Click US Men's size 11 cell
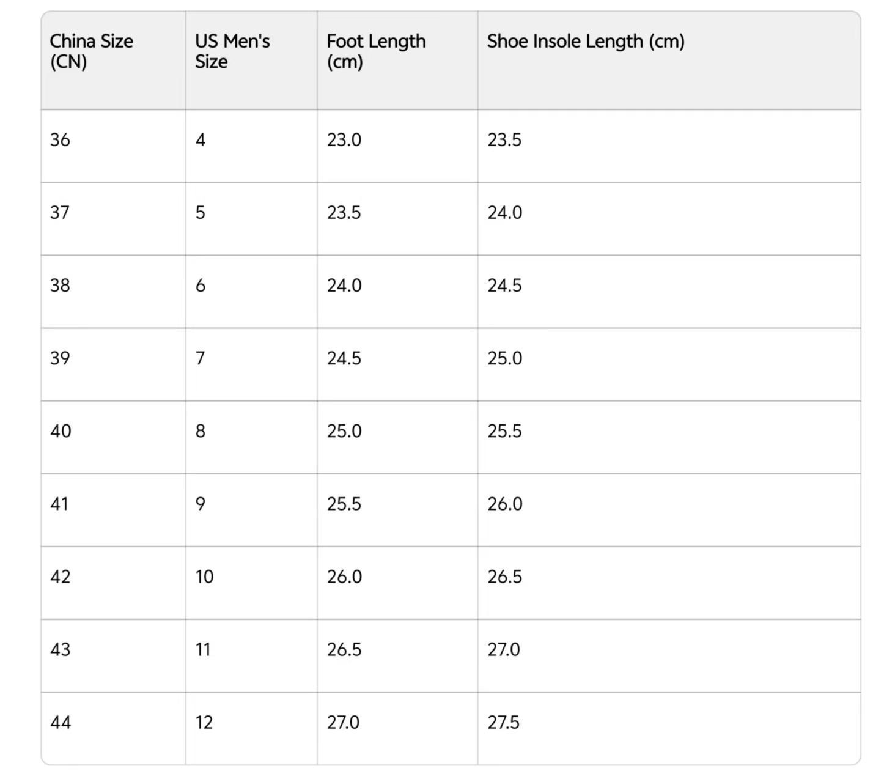Viewport: 895px width, 782px height. (203, 649)
